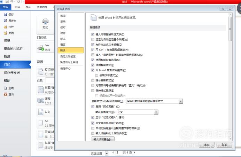Click the 打开 folder icon in backstage menu
The image size is (241, 157).
6,27
